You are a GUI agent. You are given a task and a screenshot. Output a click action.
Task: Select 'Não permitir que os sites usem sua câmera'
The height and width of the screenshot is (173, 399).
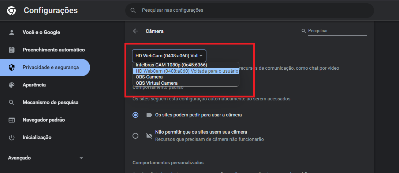pos(135,136)
